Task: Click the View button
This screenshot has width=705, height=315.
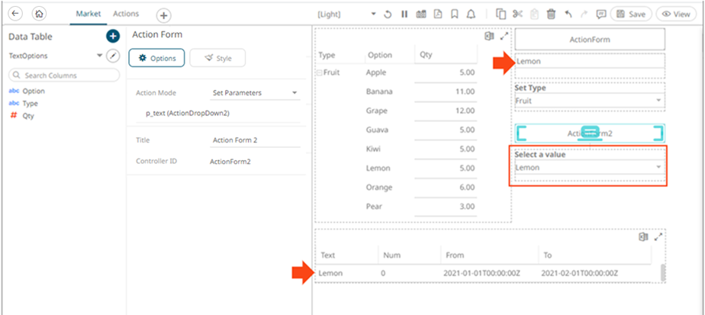Action: tap(675, 14)
